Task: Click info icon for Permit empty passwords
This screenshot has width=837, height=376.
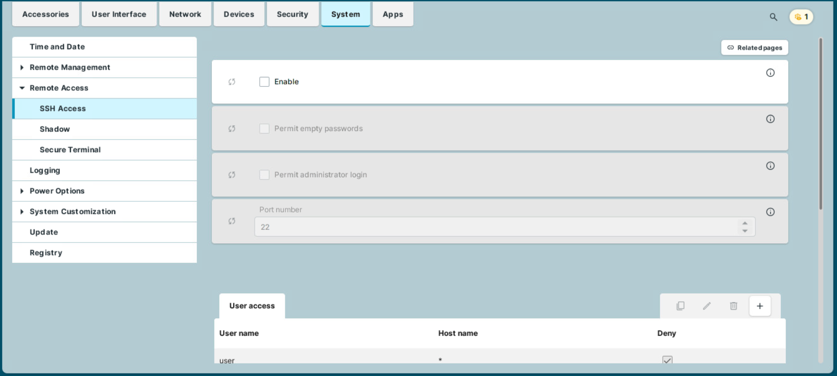Action: (770, 119)
